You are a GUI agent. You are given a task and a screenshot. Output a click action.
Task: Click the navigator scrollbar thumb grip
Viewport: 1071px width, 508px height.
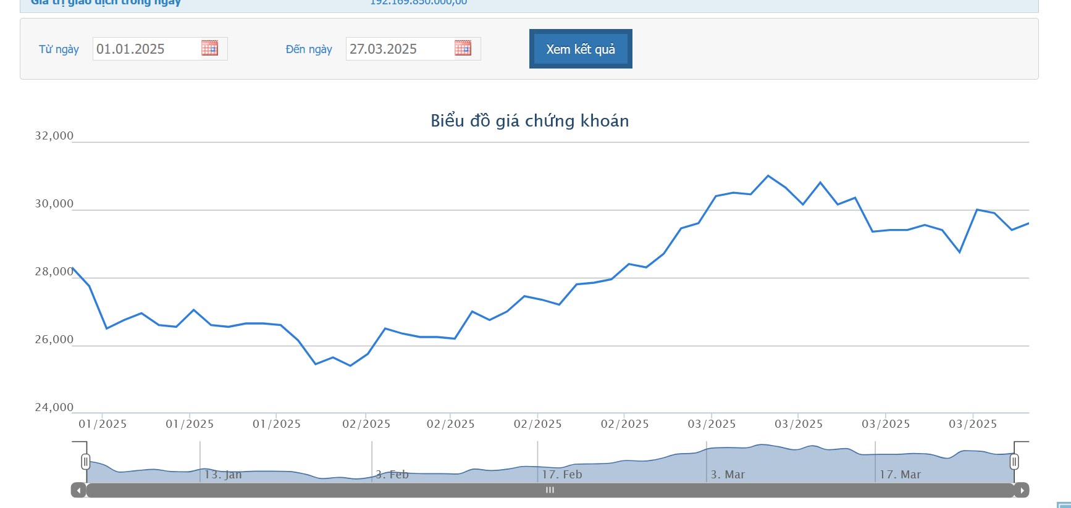[x=550, y=490]
